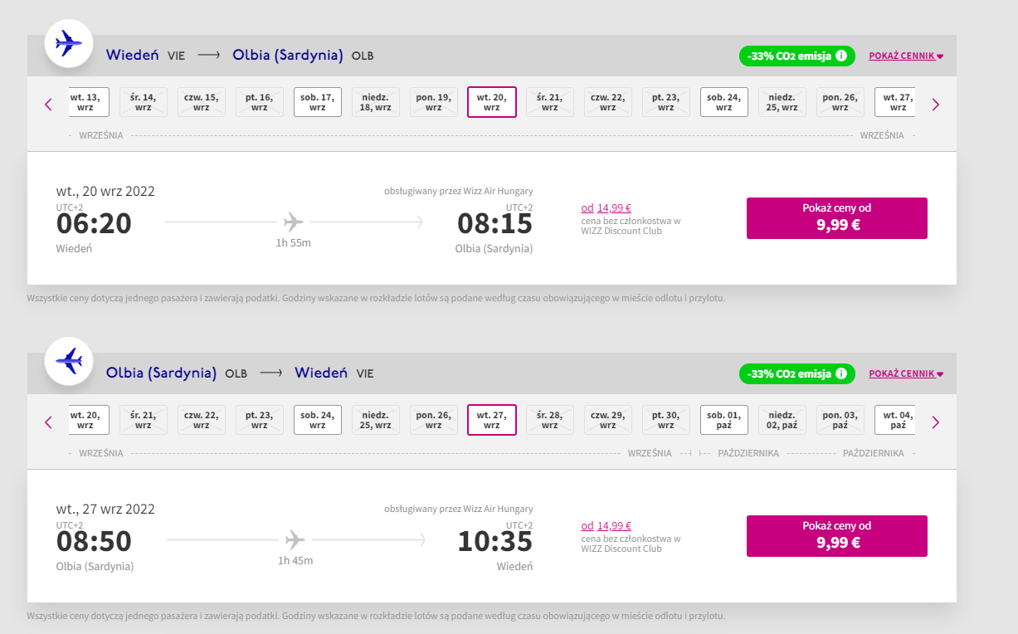Go to next dates on outbound calendar

(x=936, y=105)
